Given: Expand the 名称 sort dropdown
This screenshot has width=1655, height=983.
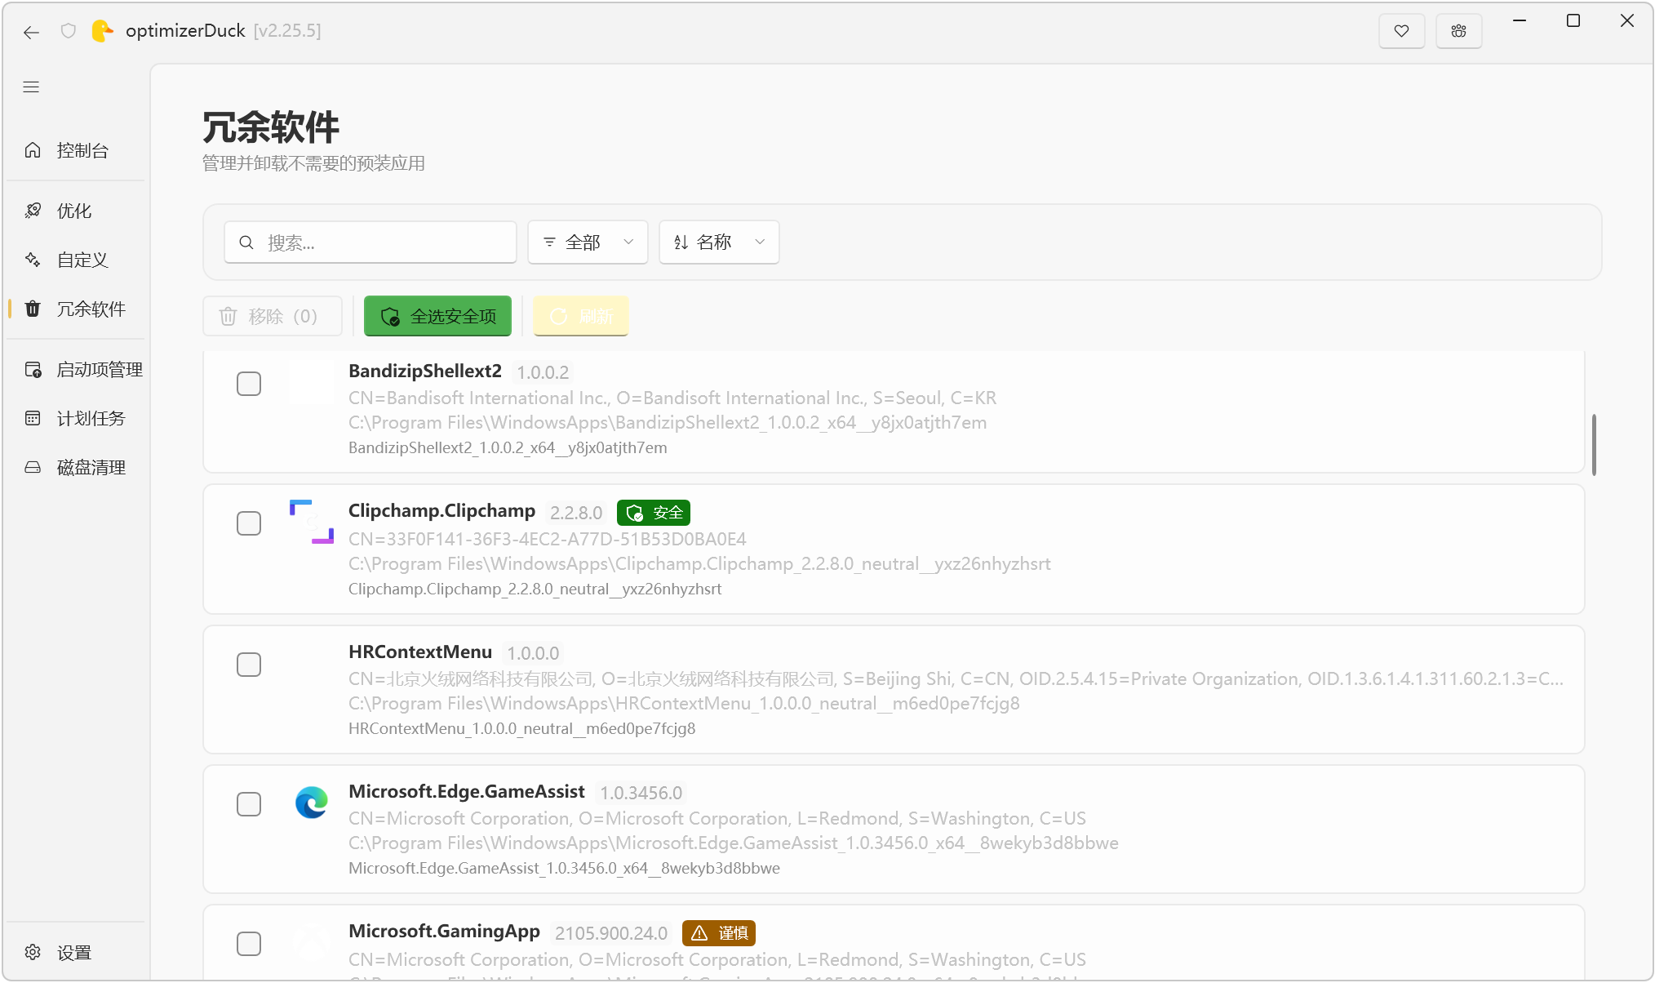Looking at the screenshot, I should point(719,242).
